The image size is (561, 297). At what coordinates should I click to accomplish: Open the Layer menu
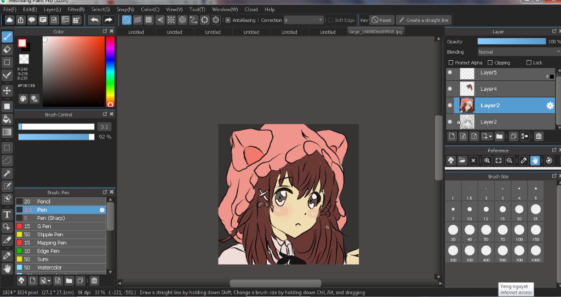click(52, 9)
